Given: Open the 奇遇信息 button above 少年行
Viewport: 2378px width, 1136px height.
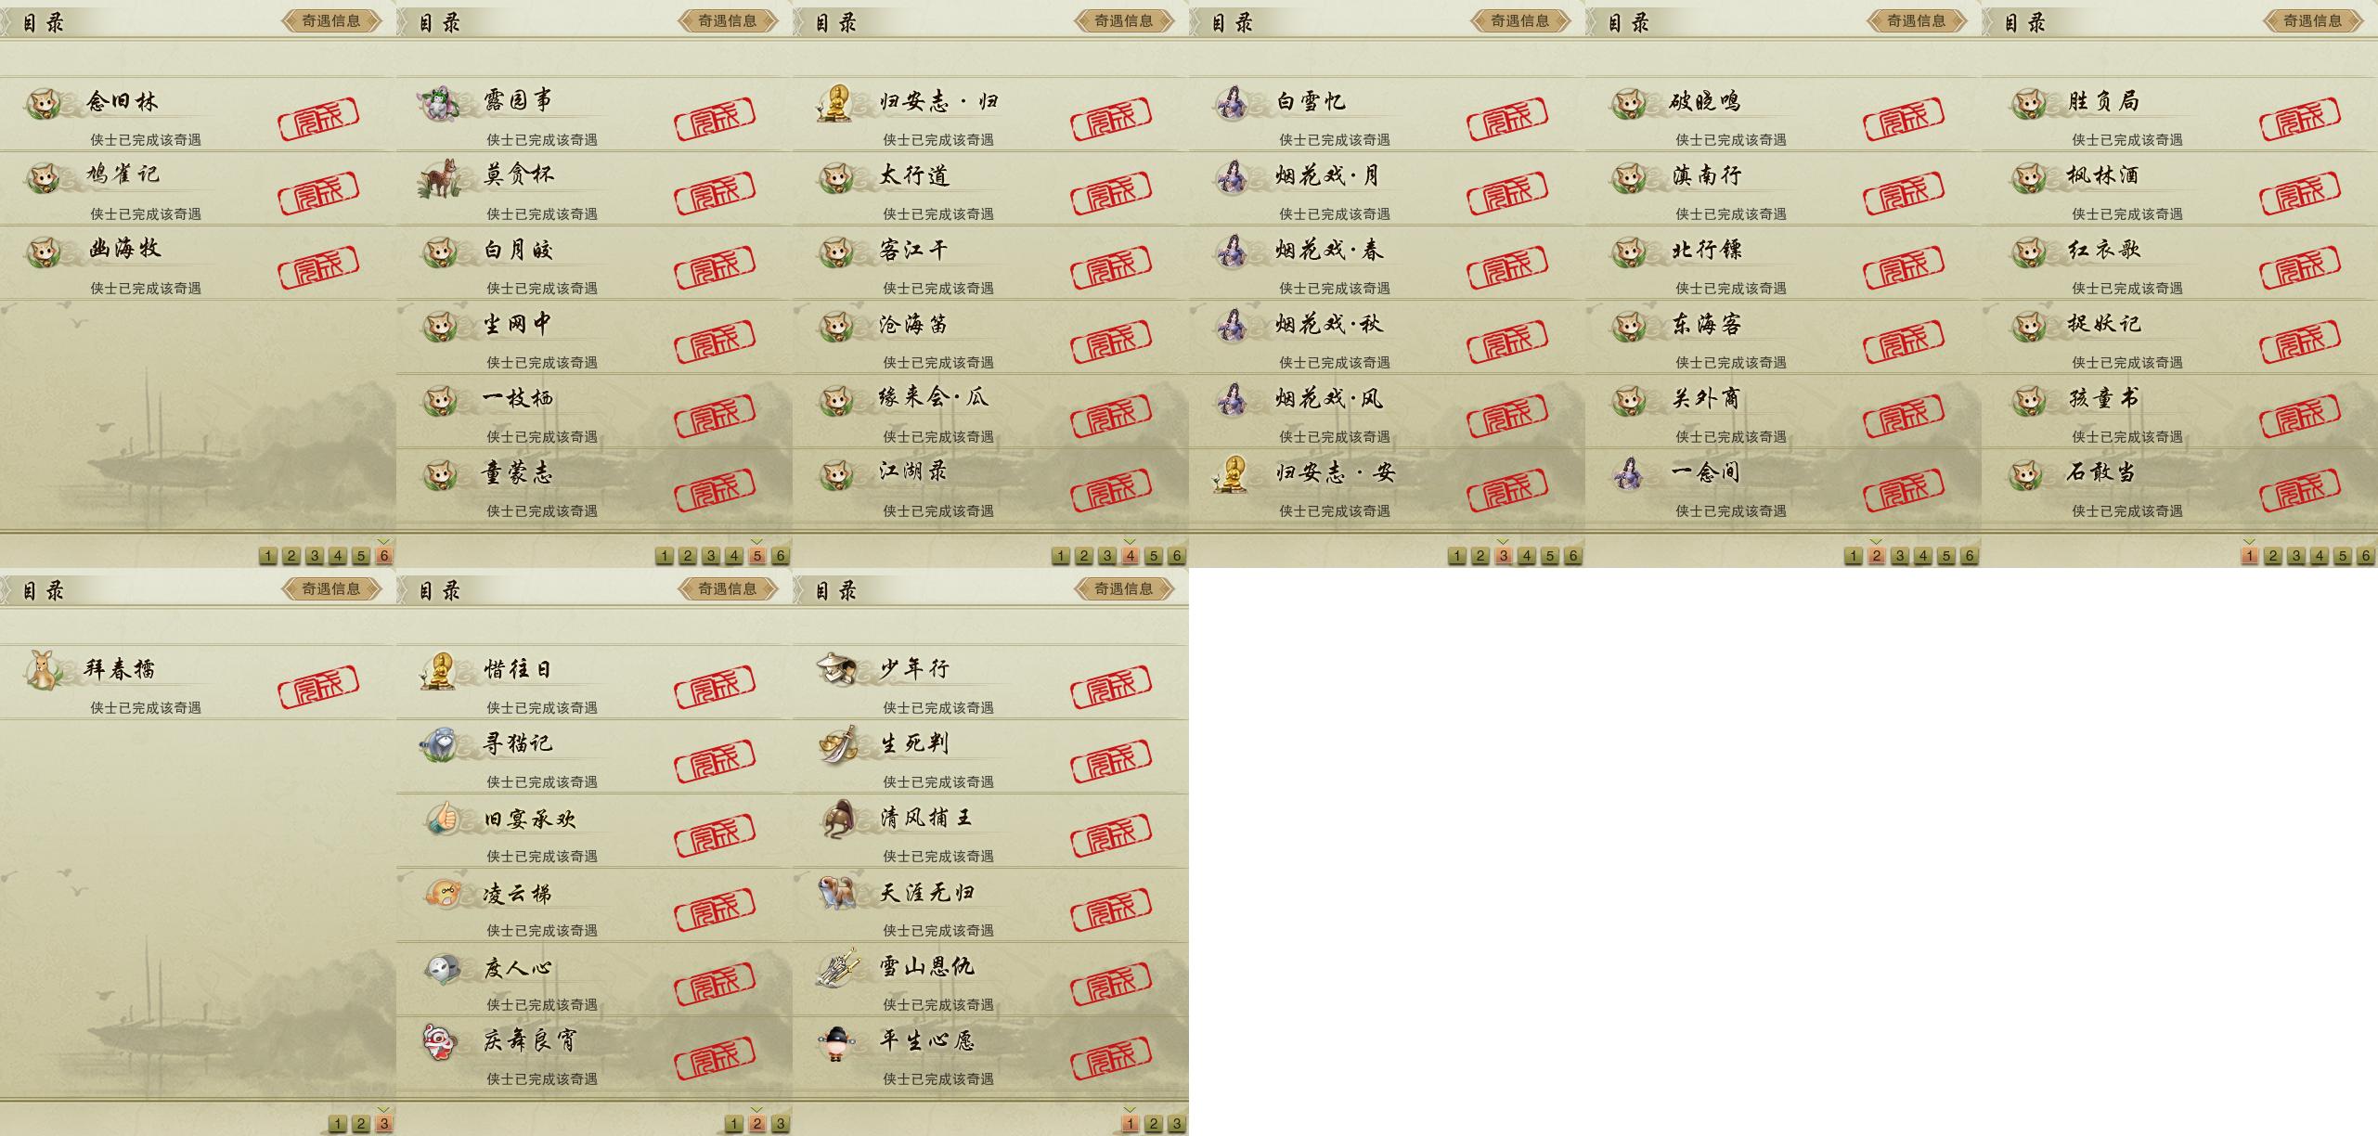Looking at the screenshot, I should pyautogui.click(x=1124, y=588).
